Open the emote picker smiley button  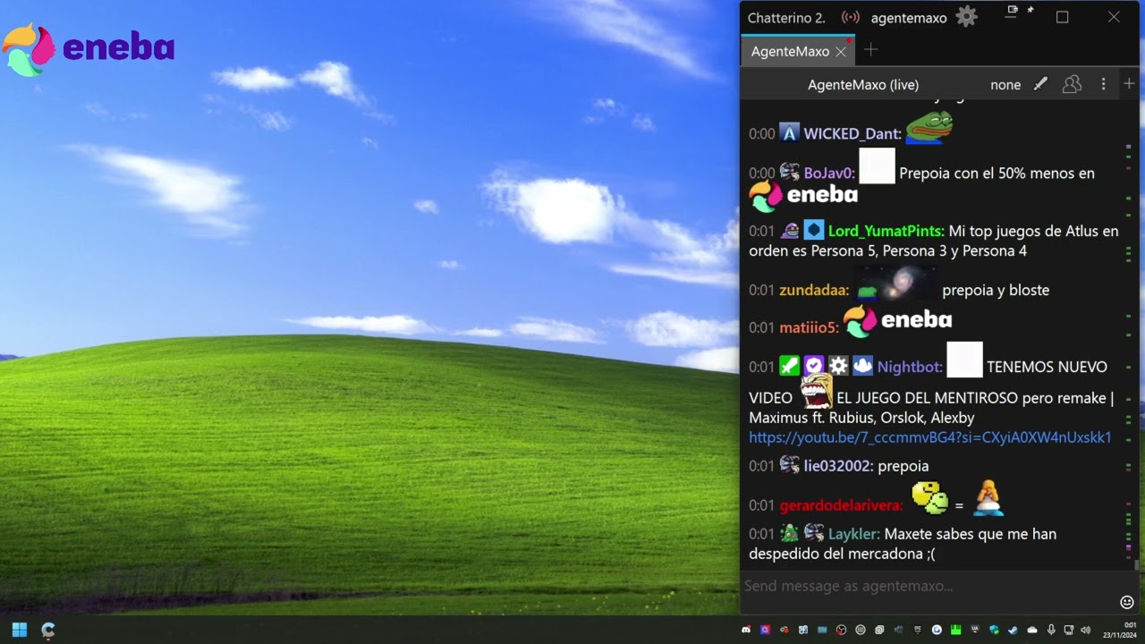click(x=1127, y=602)
